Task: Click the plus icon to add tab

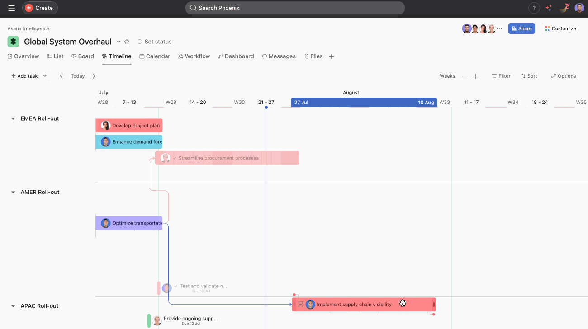Action: (332, 56)
